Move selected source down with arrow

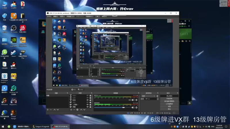click(x=84, y=110)
